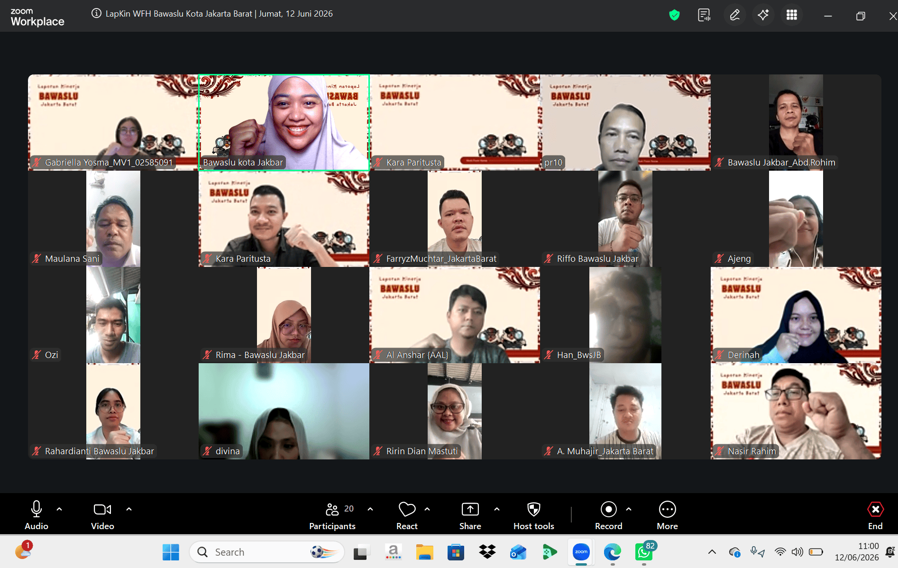Screen dimensions: 898x568
Task: Open WhatsApp with 82 unread messages
Action: pos(644,552)
